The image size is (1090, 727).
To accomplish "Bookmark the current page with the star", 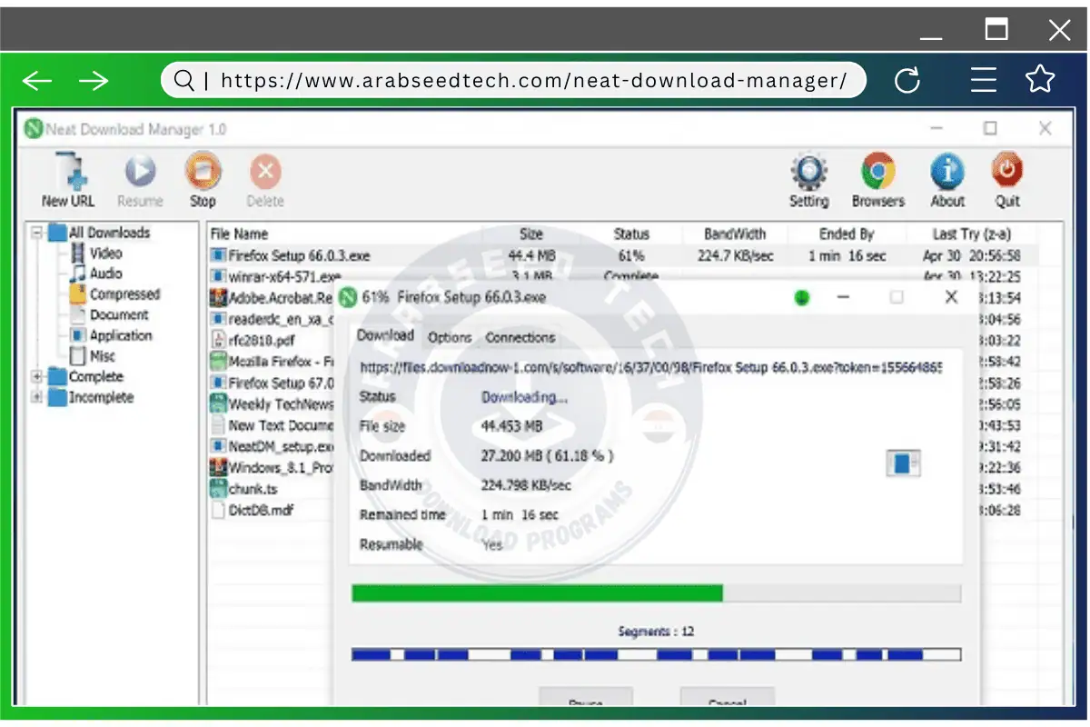I will 1040,80.
